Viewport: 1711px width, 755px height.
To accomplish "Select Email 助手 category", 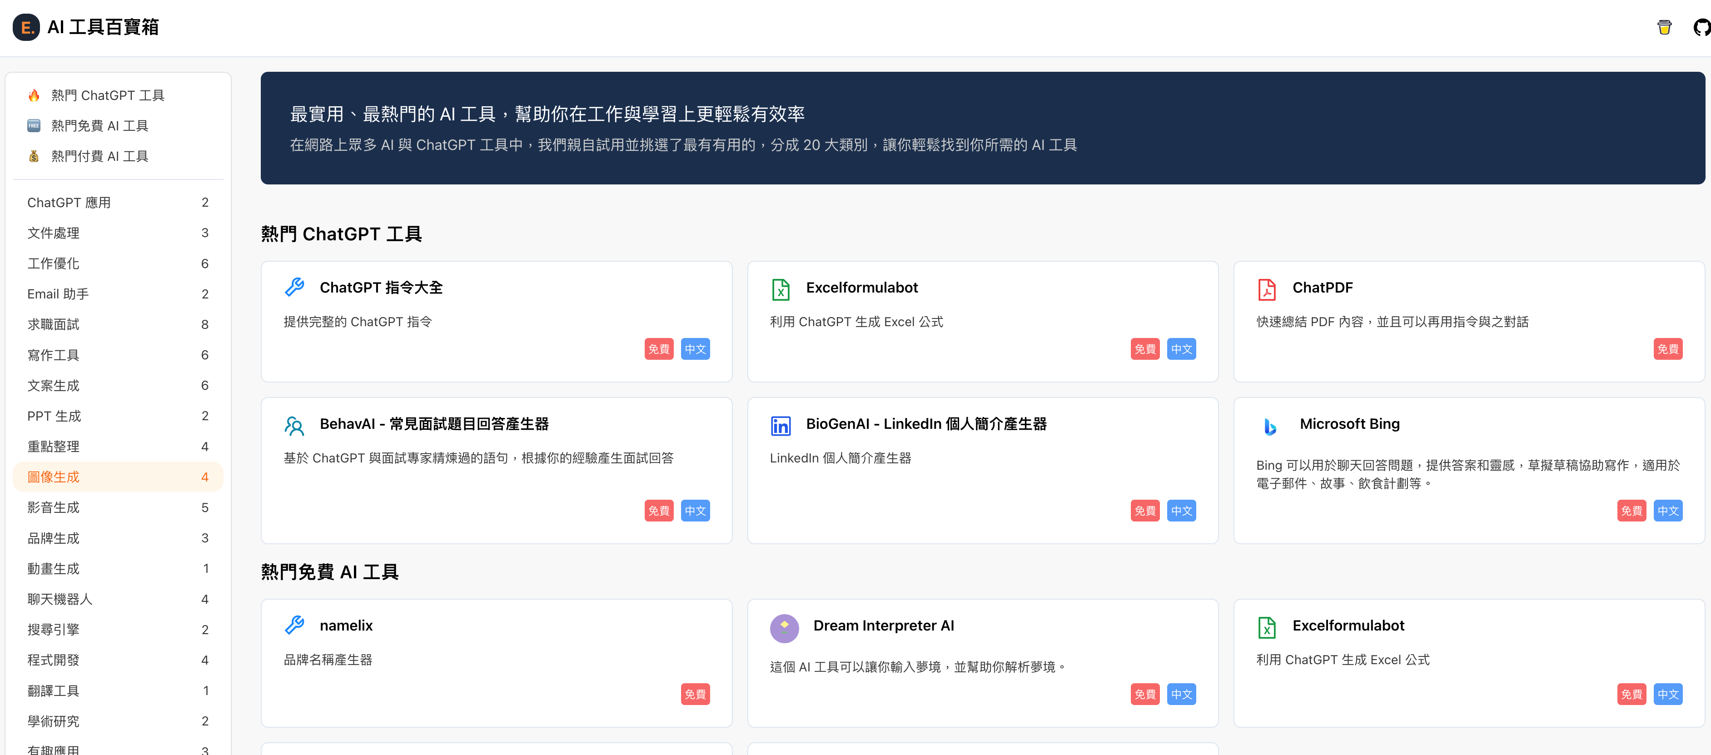I will tap(118, 294).
